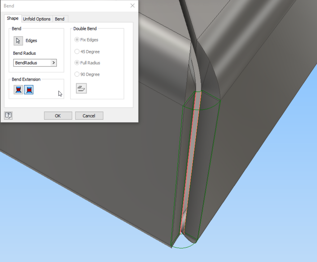Open the Bend tab
Viewport: 317px width, 262px height.
click(60, 19)
